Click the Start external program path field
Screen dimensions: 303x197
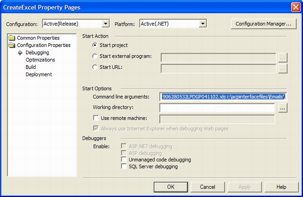pos(218,58)
